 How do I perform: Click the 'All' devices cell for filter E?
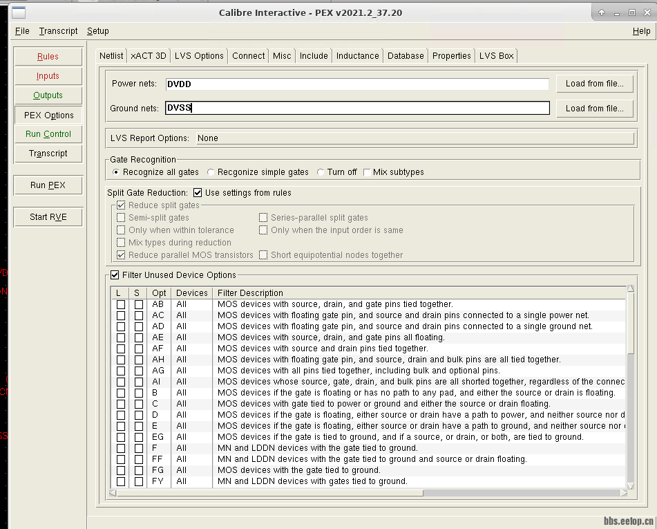182,426
